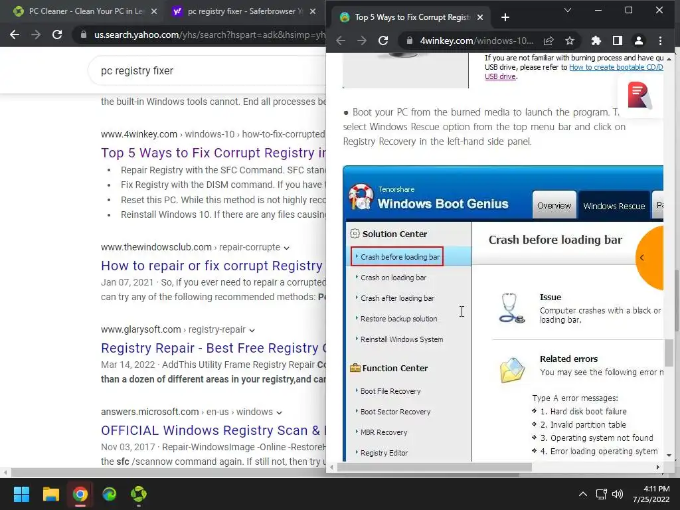Close the PC Cleaner tab
Viewport: 680px width, 510px height.
coord(154,11)
